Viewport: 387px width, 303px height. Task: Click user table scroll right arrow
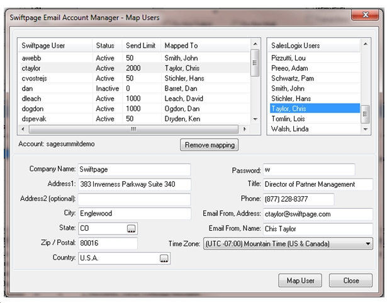[245, 129]
